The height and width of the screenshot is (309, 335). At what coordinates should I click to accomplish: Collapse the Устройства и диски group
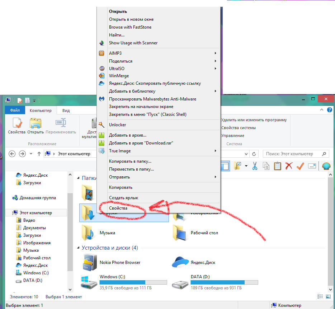[x=79, y=248]
